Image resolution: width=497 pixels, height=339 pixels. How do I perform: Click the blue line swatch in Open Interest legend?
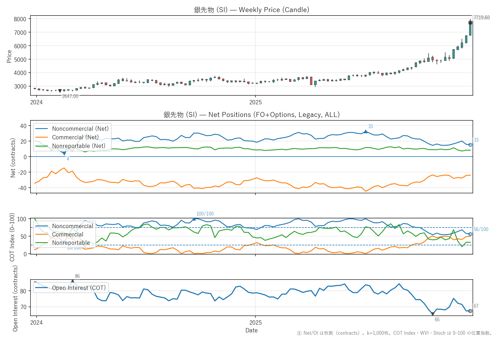pos(41,288)
